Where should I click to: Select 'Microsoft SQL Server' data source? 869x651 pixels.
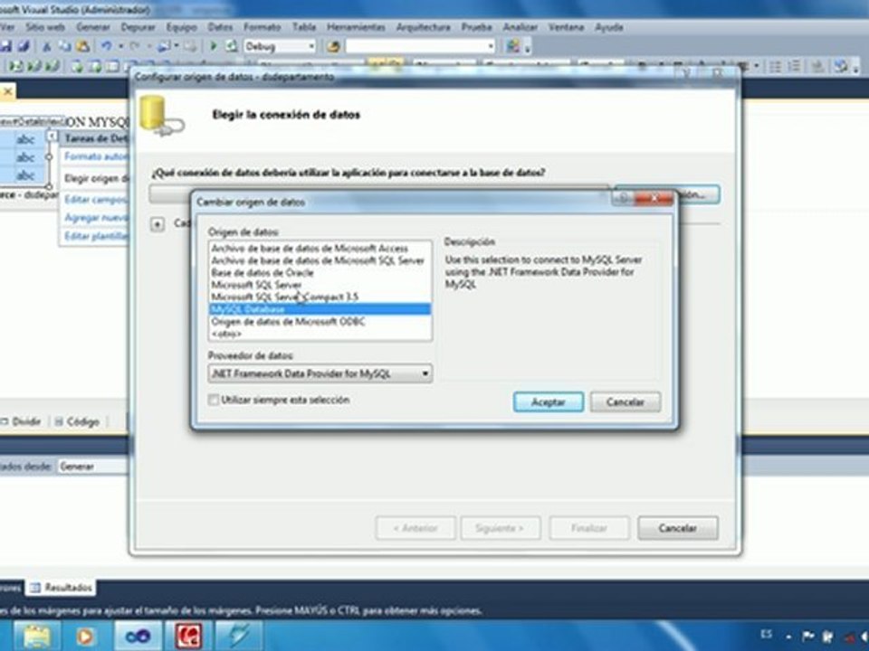click(x=320, y=285)
